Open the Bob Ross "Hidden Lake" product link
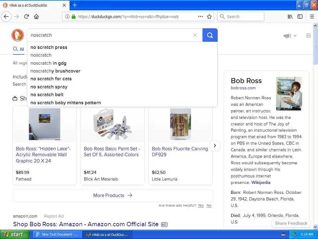This screenshot has height=239, width=318. click(43, 155)
